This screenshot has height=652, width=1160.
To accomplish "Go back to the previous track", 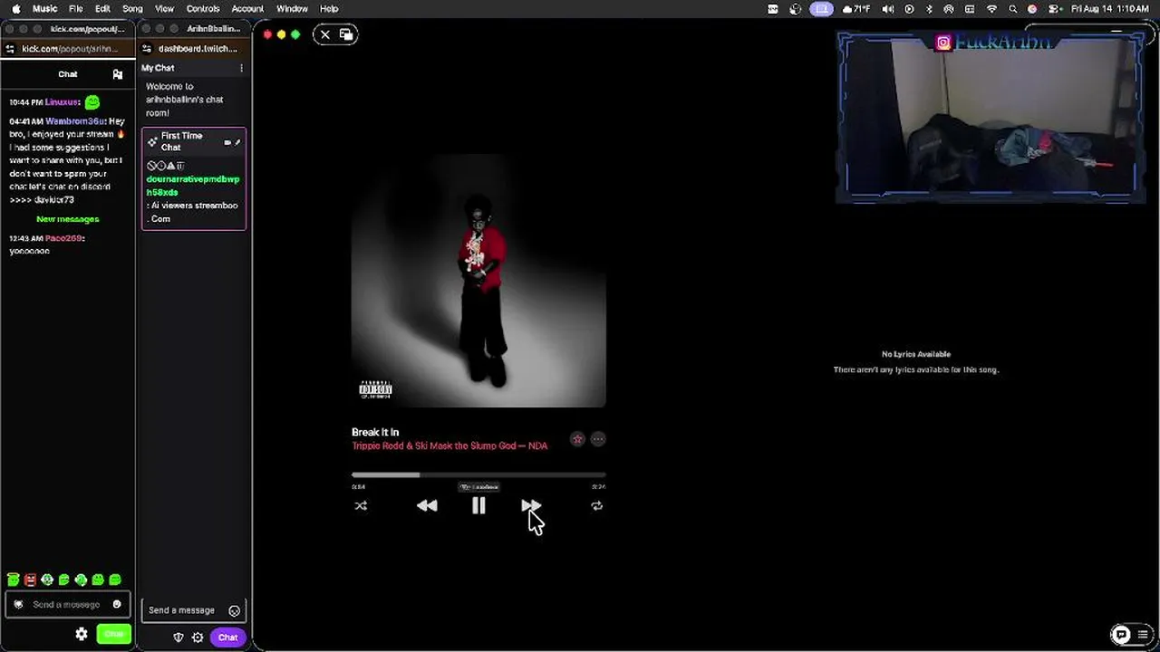I will (x=427, y=506).
